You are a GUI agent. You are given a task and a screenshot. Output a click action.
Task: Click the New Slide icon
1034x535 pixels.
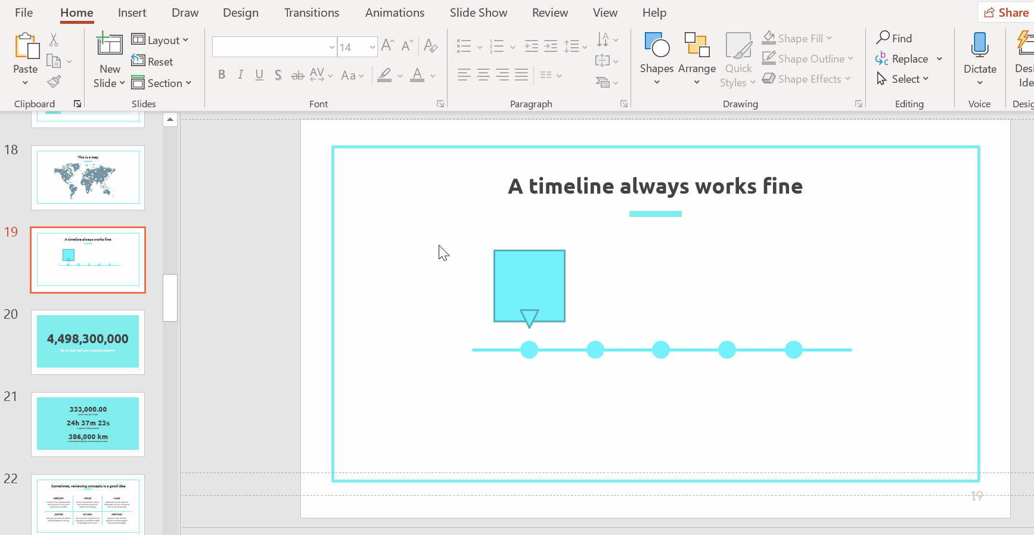pos(110,45)
